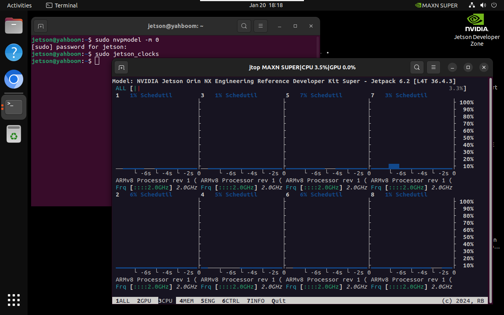Click the 'sudo nvpmodel -m 0' command line
This screenshot has width=504, height=315.
click(95, 40)
